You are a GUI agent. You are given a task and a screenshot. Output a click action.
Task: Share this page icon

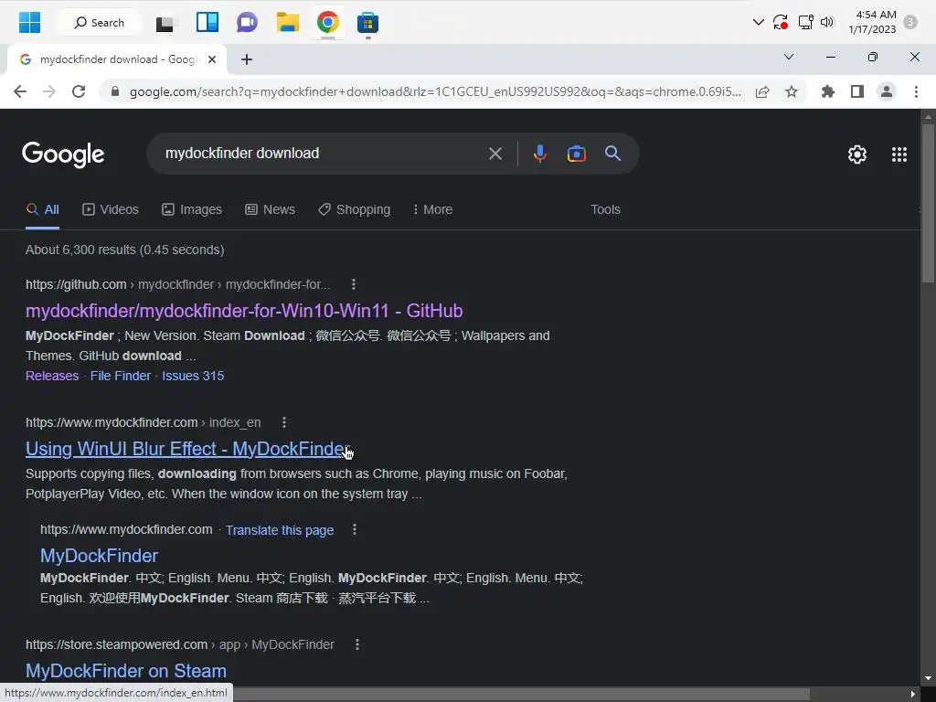click(x=762, y=92)
